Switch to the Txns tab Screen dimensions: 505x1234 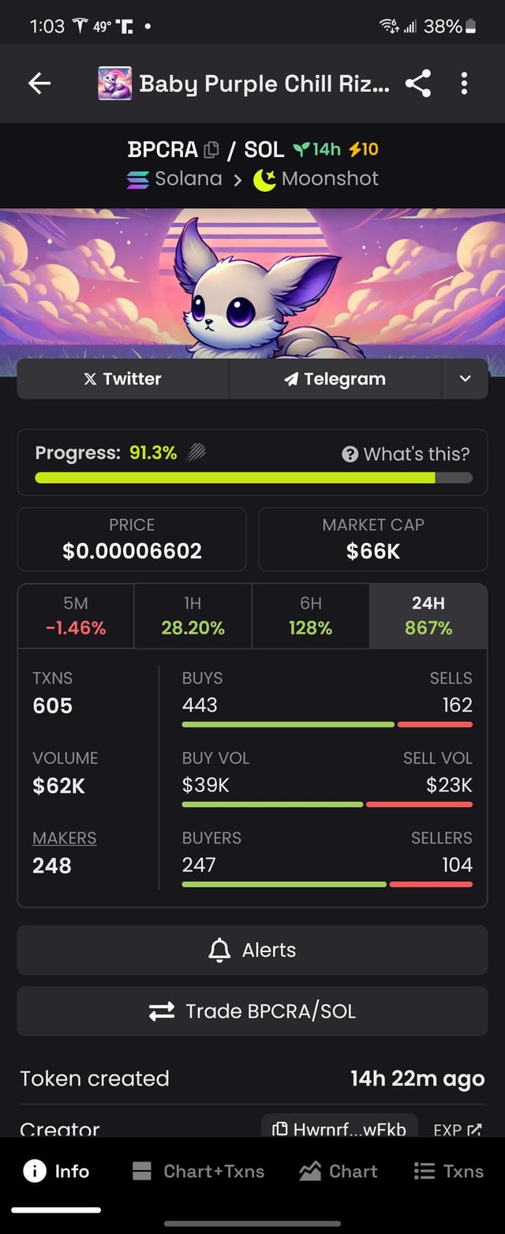[x=449, y=1172]
